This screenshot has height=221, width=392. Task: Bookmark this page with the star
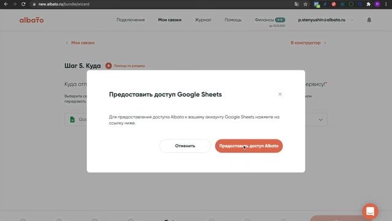coord(305,4)
